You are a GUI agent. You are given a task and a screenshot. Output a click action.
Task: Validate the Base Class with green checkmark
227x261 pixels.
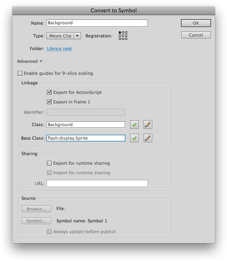134,138
